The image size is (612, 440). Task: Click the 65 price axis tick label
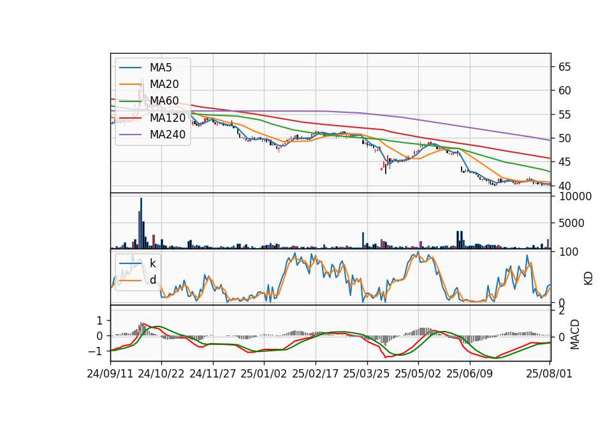click(564, 67)
